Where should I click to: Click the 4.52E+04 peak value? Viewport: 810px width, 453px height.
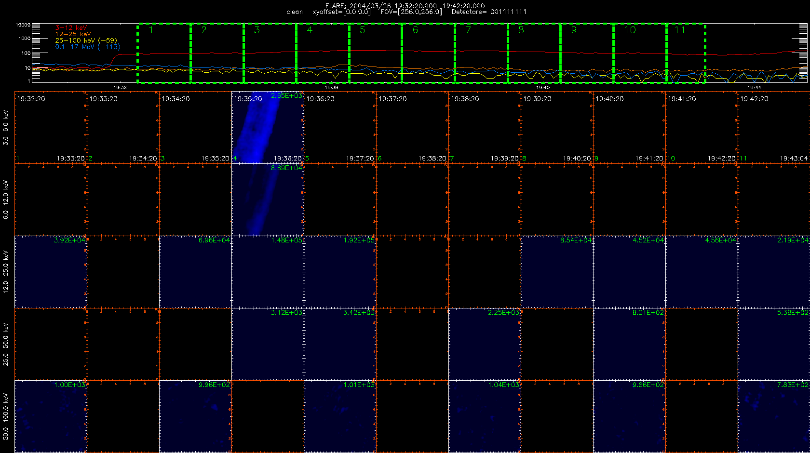[648, 240]
